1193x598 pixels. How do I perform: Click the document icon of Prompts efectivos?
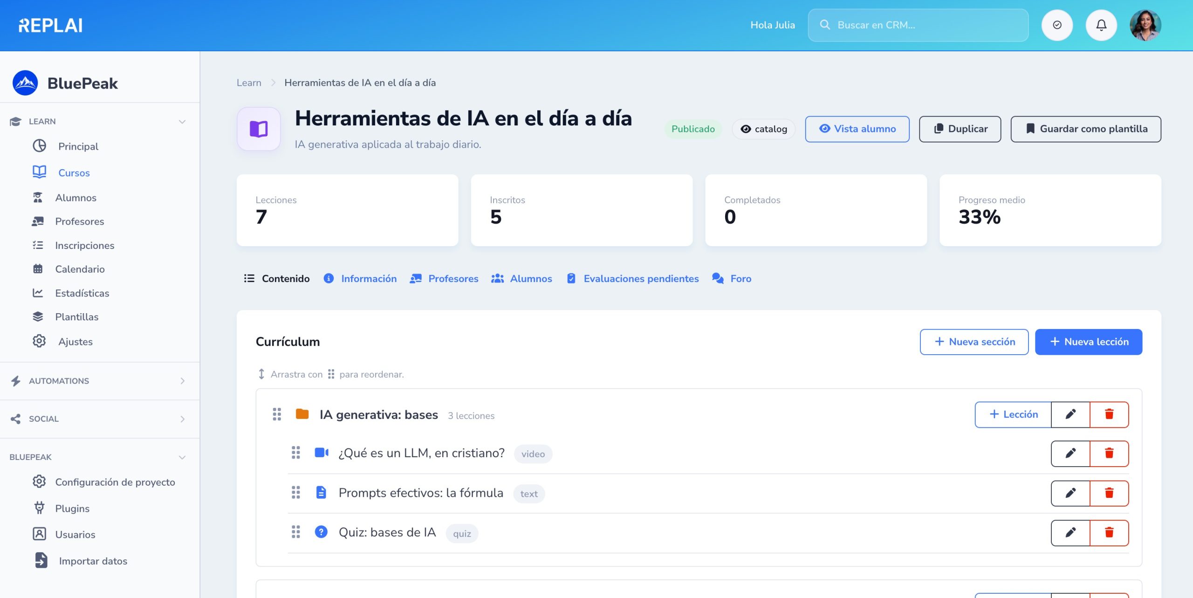(321, 493)
